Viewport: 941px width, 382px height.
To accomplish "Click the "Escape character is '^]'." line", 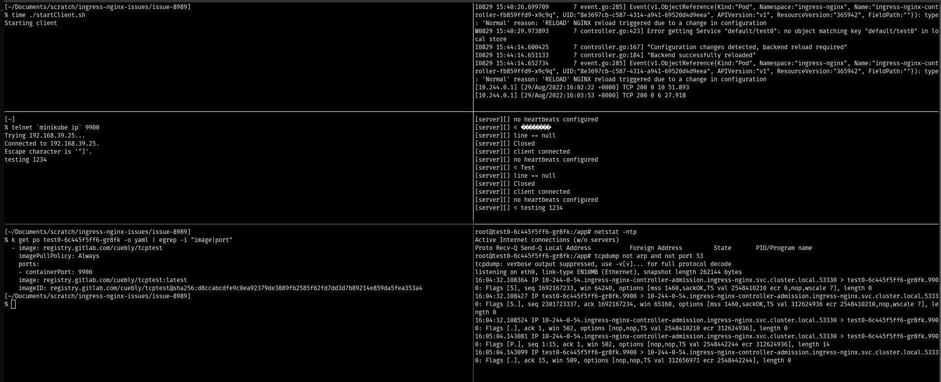I will tap(48, 152).
